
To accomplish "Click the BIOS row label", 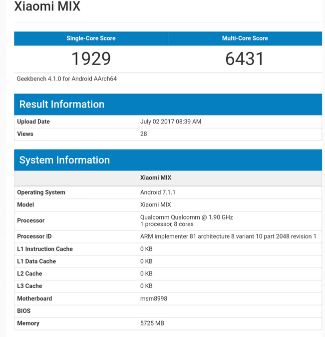I will tap(23, 311).
